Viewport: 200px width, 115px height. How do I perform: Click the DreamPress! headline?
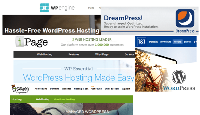123,18
